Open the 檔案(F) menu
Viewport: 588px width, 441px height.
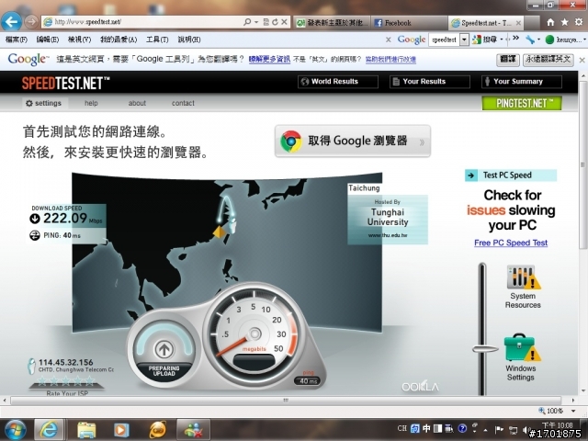pyautogui.click(x=17, y=40)
